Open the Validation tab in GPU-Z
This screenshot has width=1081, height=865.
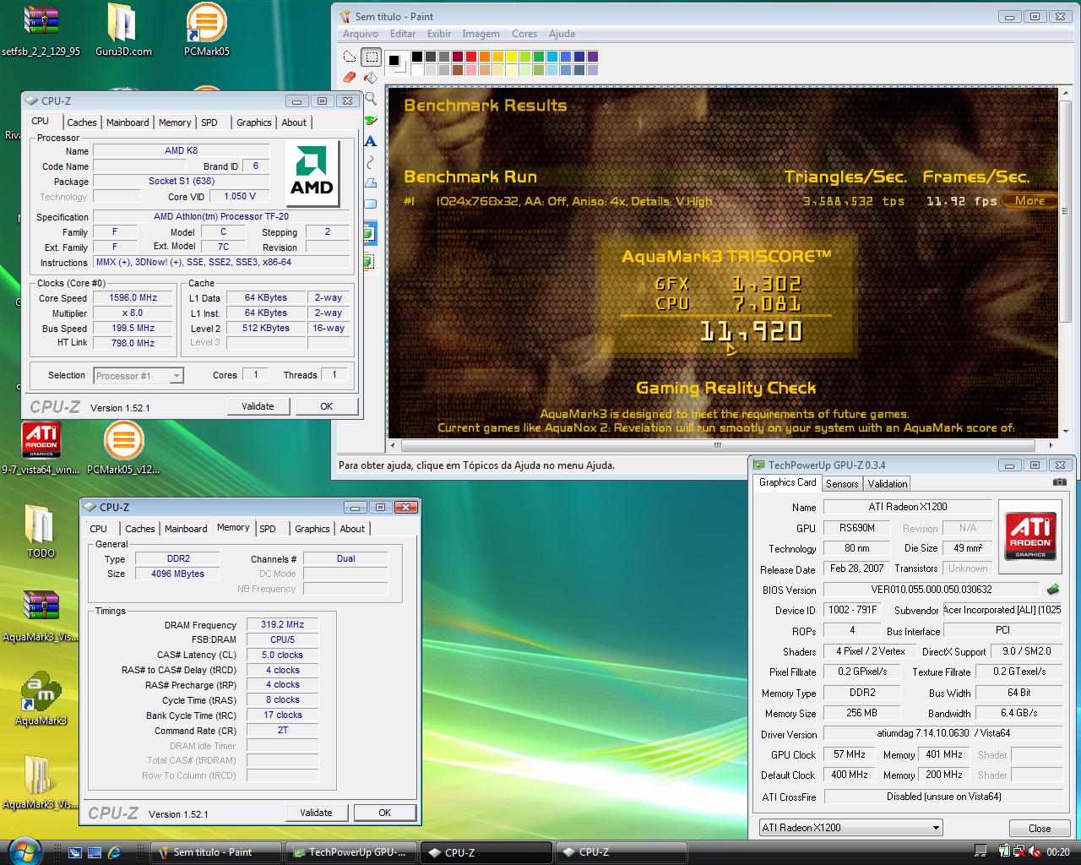(888, 484)
